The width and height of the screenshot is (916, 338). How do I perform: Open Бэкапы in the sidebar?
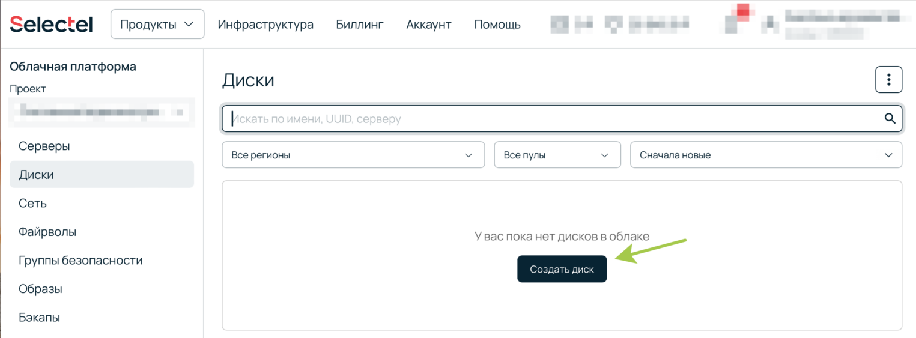click(x=39, y=318)
